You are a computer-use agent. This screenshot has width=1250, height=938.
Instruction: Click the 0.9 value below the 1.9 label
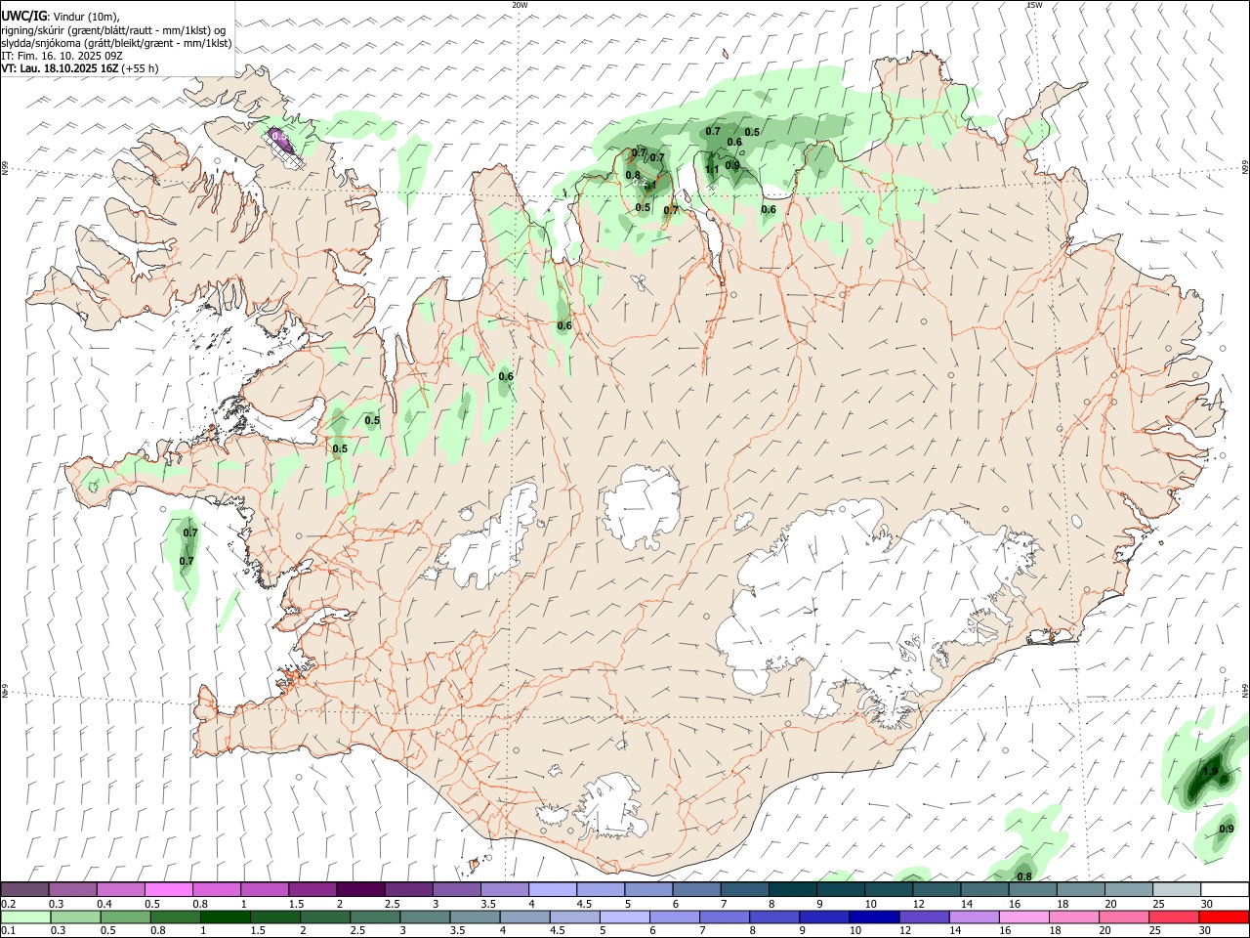[x=1227, y=829]
